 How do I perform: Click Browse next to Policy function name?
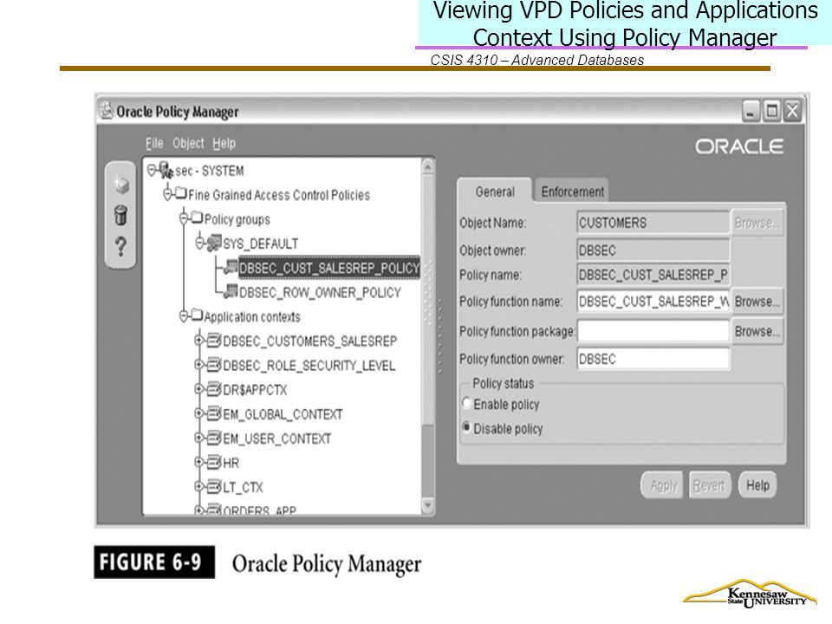[757, 302]
